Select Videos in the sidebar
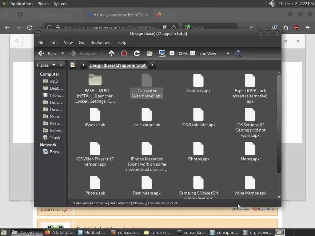 tap(53, 131)
